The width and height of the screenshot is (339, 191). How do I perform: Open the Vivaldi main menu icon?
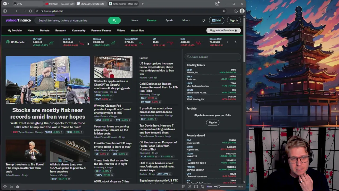[x=5, y=4]
